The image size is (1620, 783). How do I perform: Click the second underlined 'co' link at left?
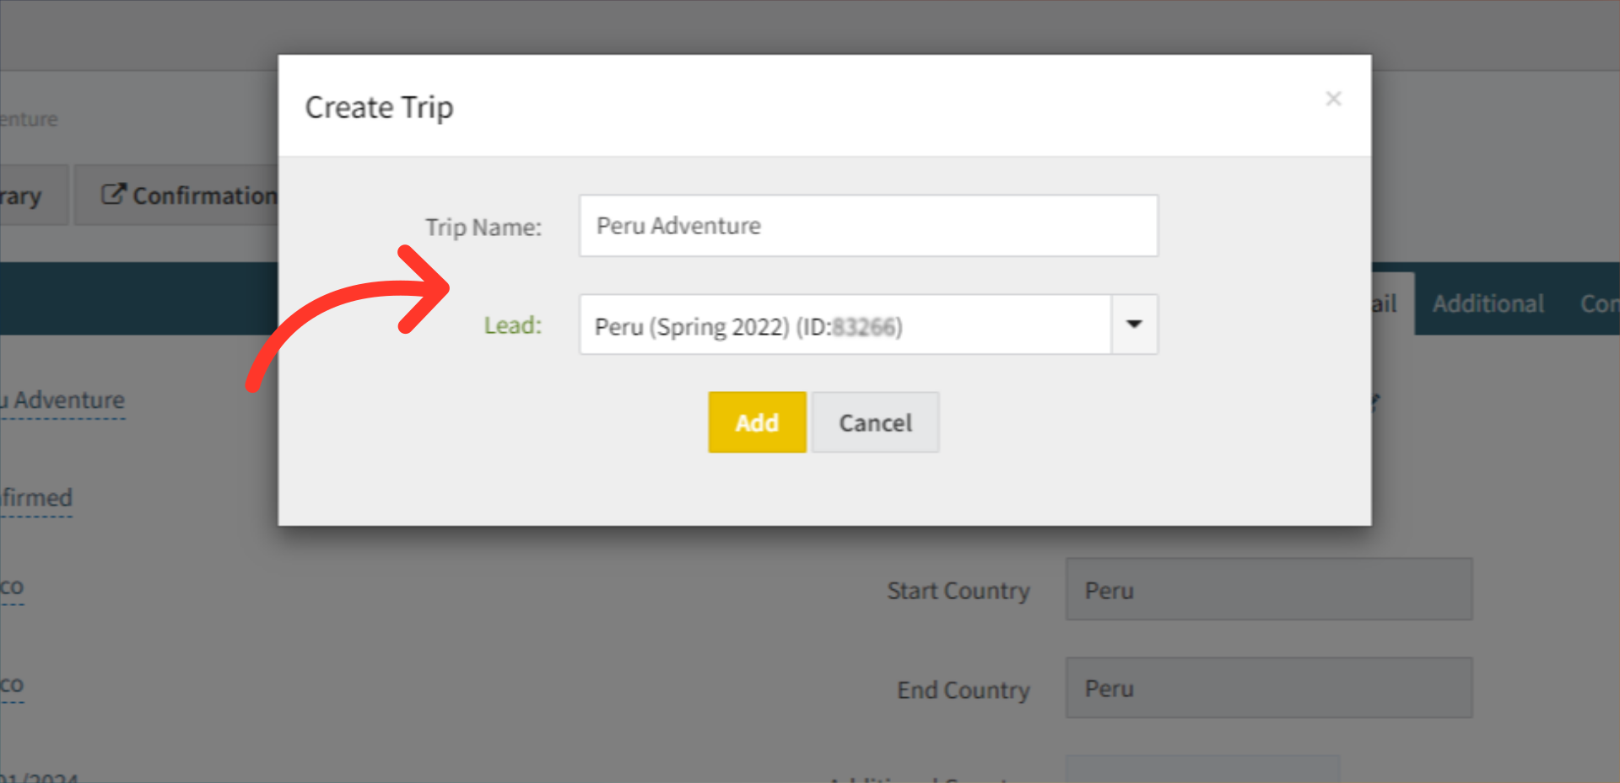point(12,684)
